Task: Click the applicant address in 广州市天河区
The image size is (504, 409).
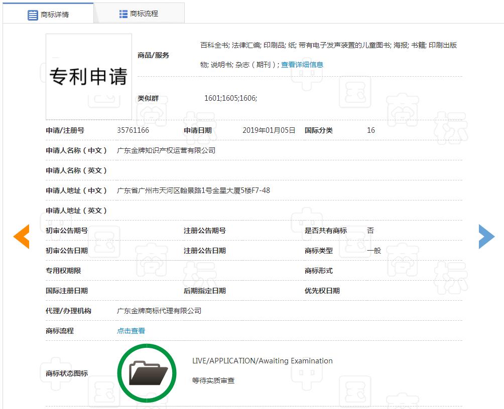Action: [193, 190]
